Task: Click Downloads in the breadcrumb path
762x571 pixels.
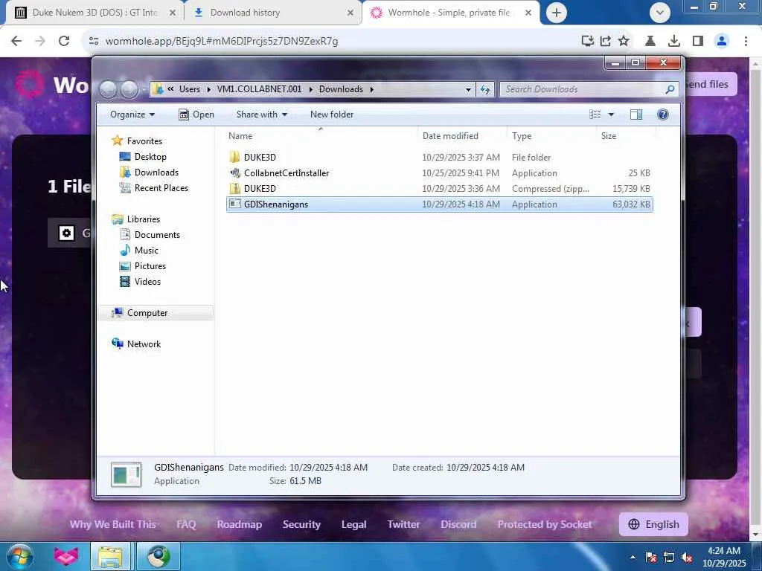Action: (341, 89)
